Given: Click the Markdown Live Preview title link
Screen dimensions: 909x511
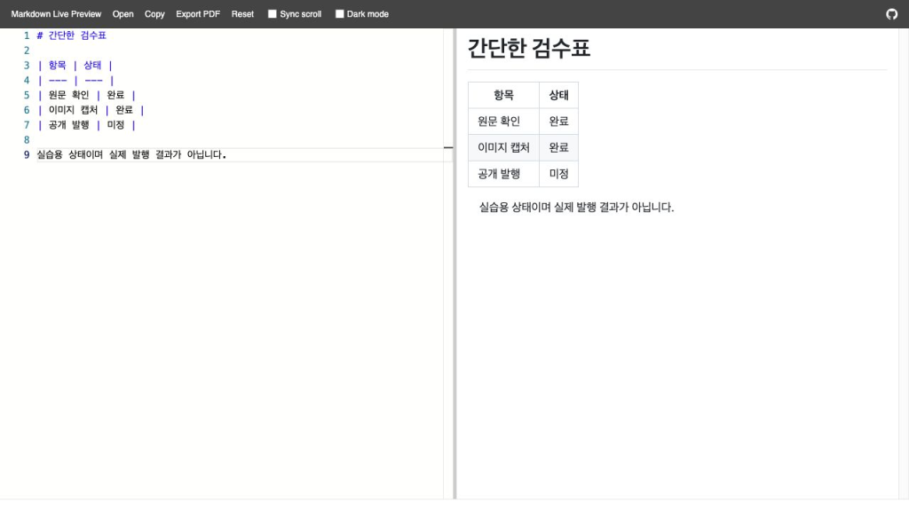Looking at the screenshot, I should pyautogui.click(x=56, y=14).
